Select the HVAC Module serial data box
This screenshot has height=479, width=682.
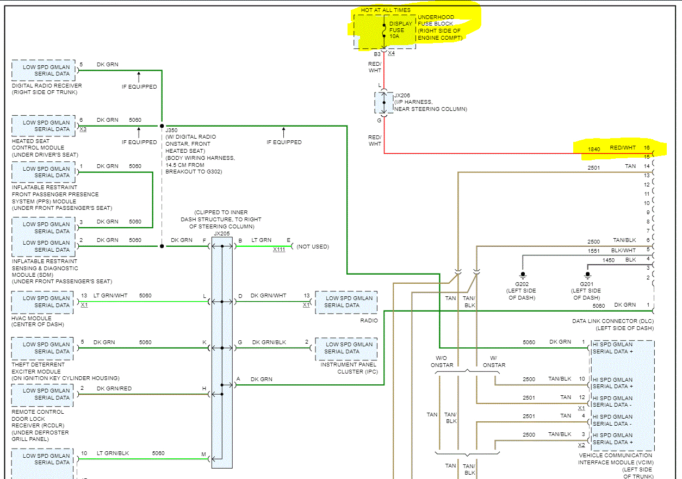point(42,302)
